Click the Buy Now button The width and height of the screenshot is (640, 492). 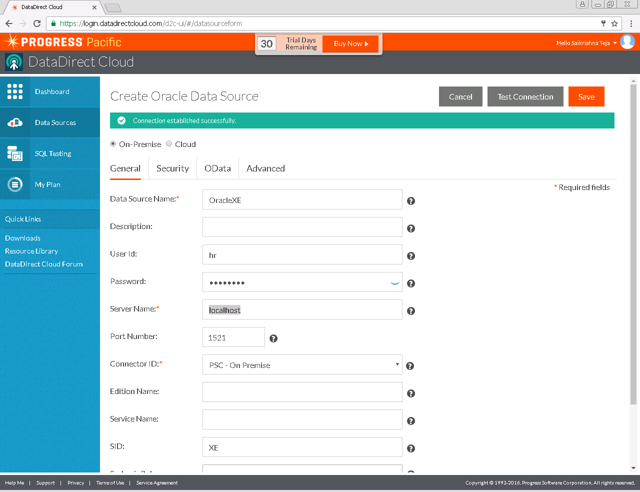click(350, 43)
